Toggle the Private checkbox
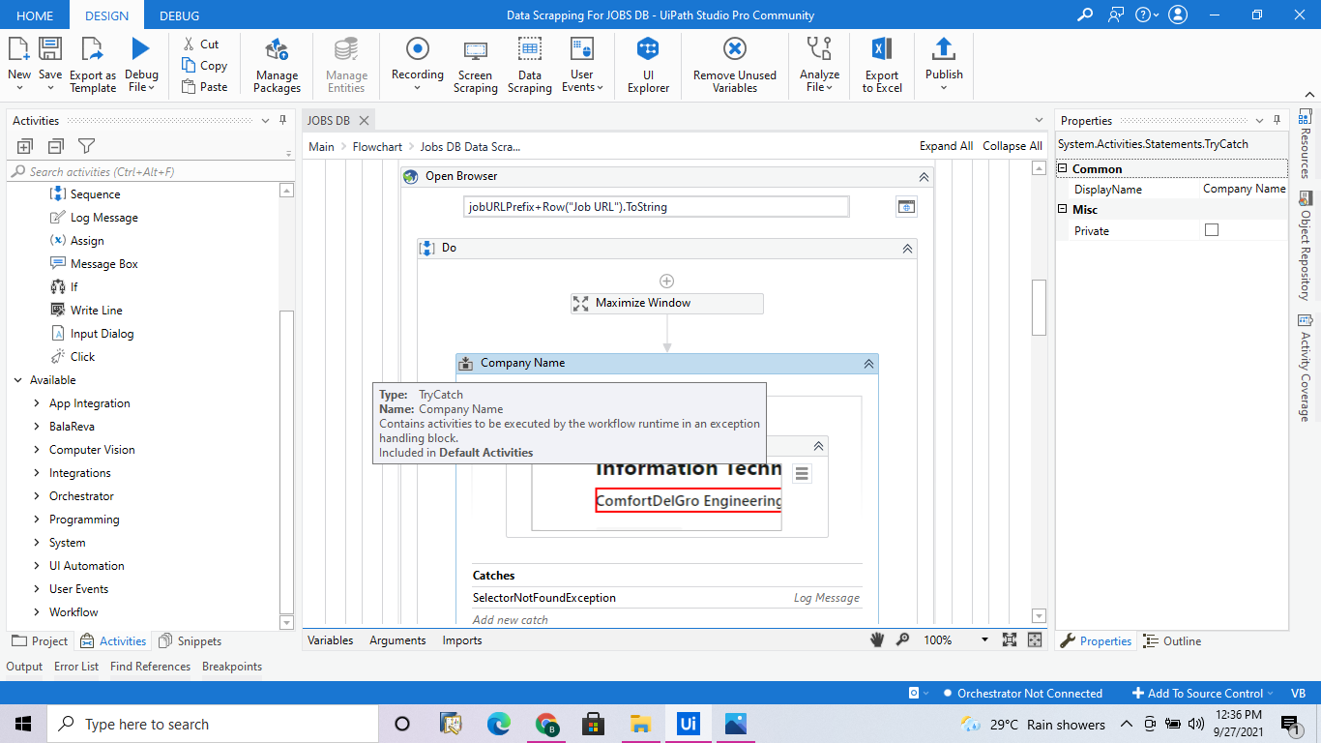1321x743 pixels. [1212, 230]
